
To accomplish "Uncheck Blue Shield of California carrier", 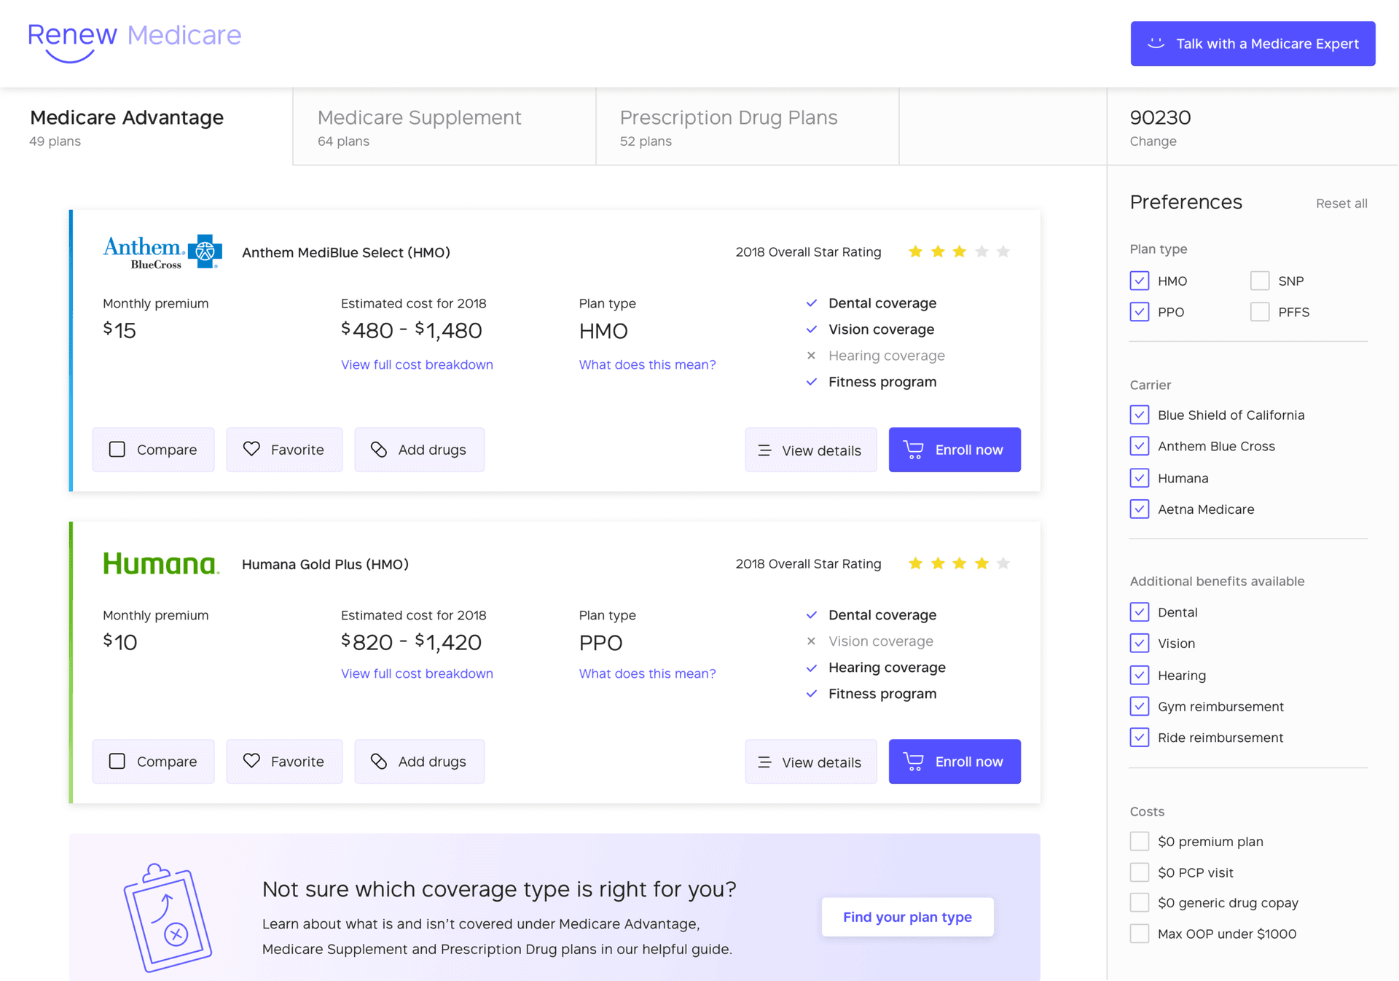I will click(x=1140, y=415).
